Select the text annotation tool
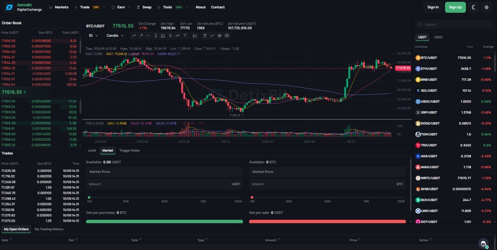 click(185, 36)
